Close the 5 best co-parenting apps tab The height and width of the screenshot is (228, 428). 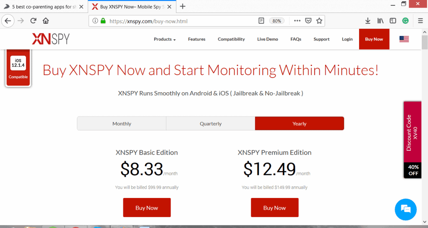pyautogui.click(x=82, y=7)
